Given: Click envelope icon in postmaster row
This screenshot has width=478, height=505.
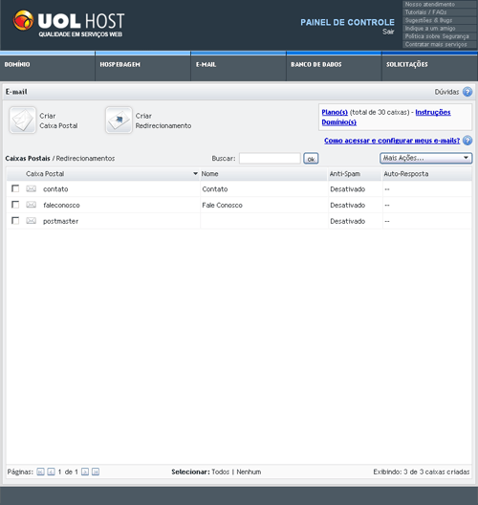Looking at the screenshot, I should [x=31, y=221].
